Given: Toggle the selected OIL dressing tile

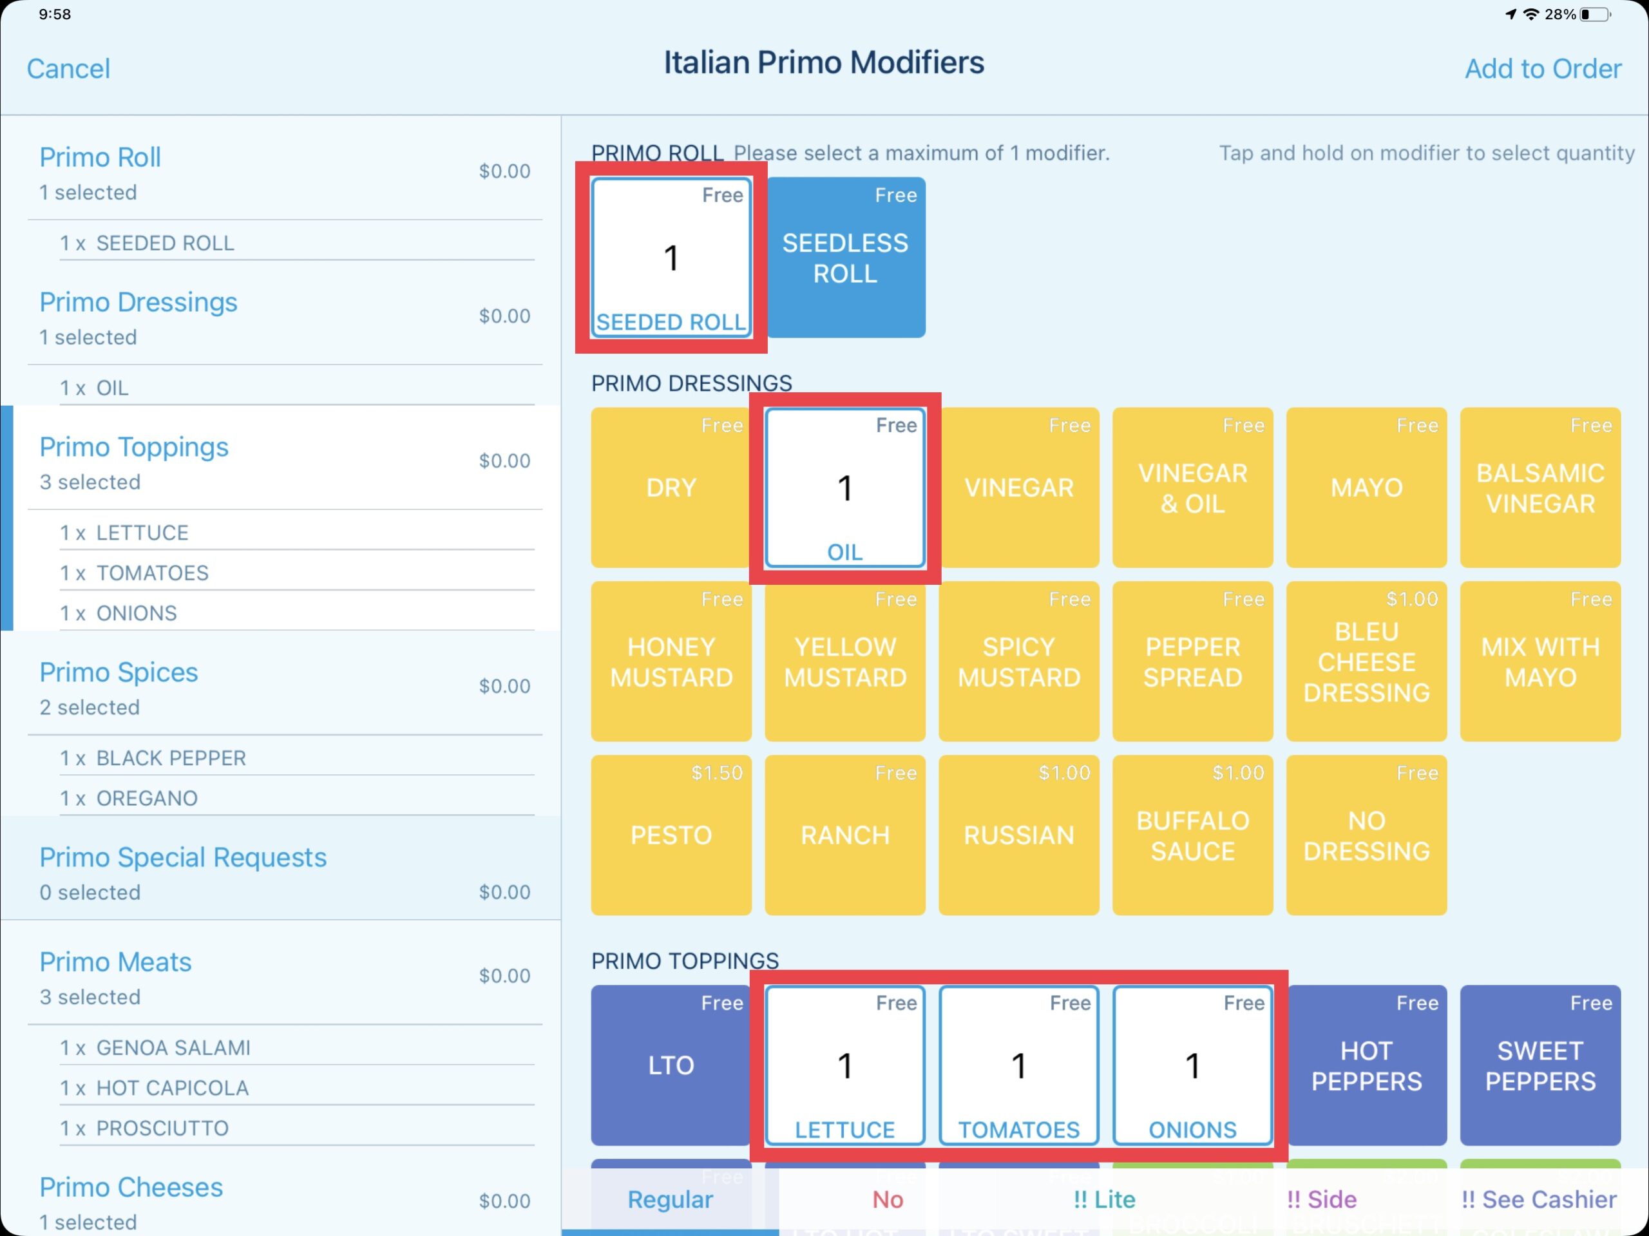Looking at the screenshot, I should (845, 488).
